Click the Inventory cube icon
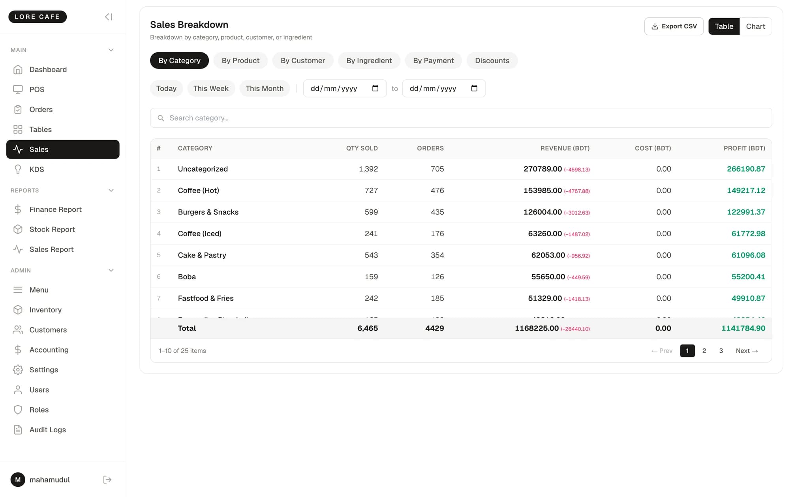The height and width of the screenshot is (497, 796). 18,310
